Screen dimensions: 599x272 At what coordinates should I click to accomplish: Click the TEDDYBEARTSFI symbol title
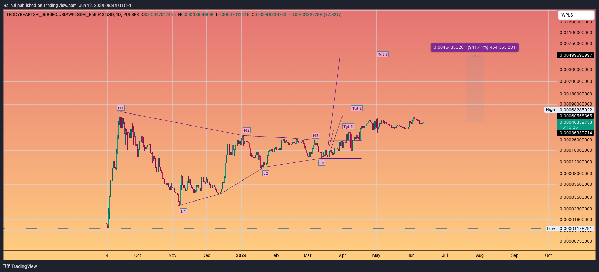tap(61, 15)
